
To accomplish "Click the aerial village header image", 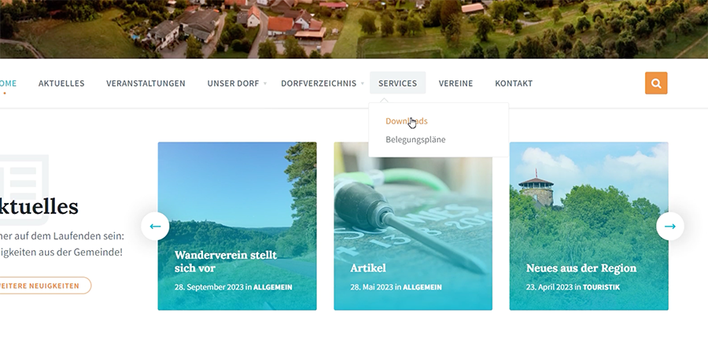I will click(x=354, y=29).
